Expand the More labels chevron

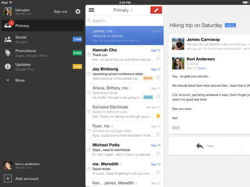coord(8,80)
